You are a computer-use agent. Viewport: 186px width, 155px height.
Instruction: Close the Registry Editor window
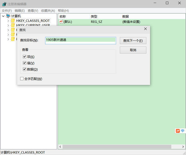pyautogui.click(x=179, y=3)
